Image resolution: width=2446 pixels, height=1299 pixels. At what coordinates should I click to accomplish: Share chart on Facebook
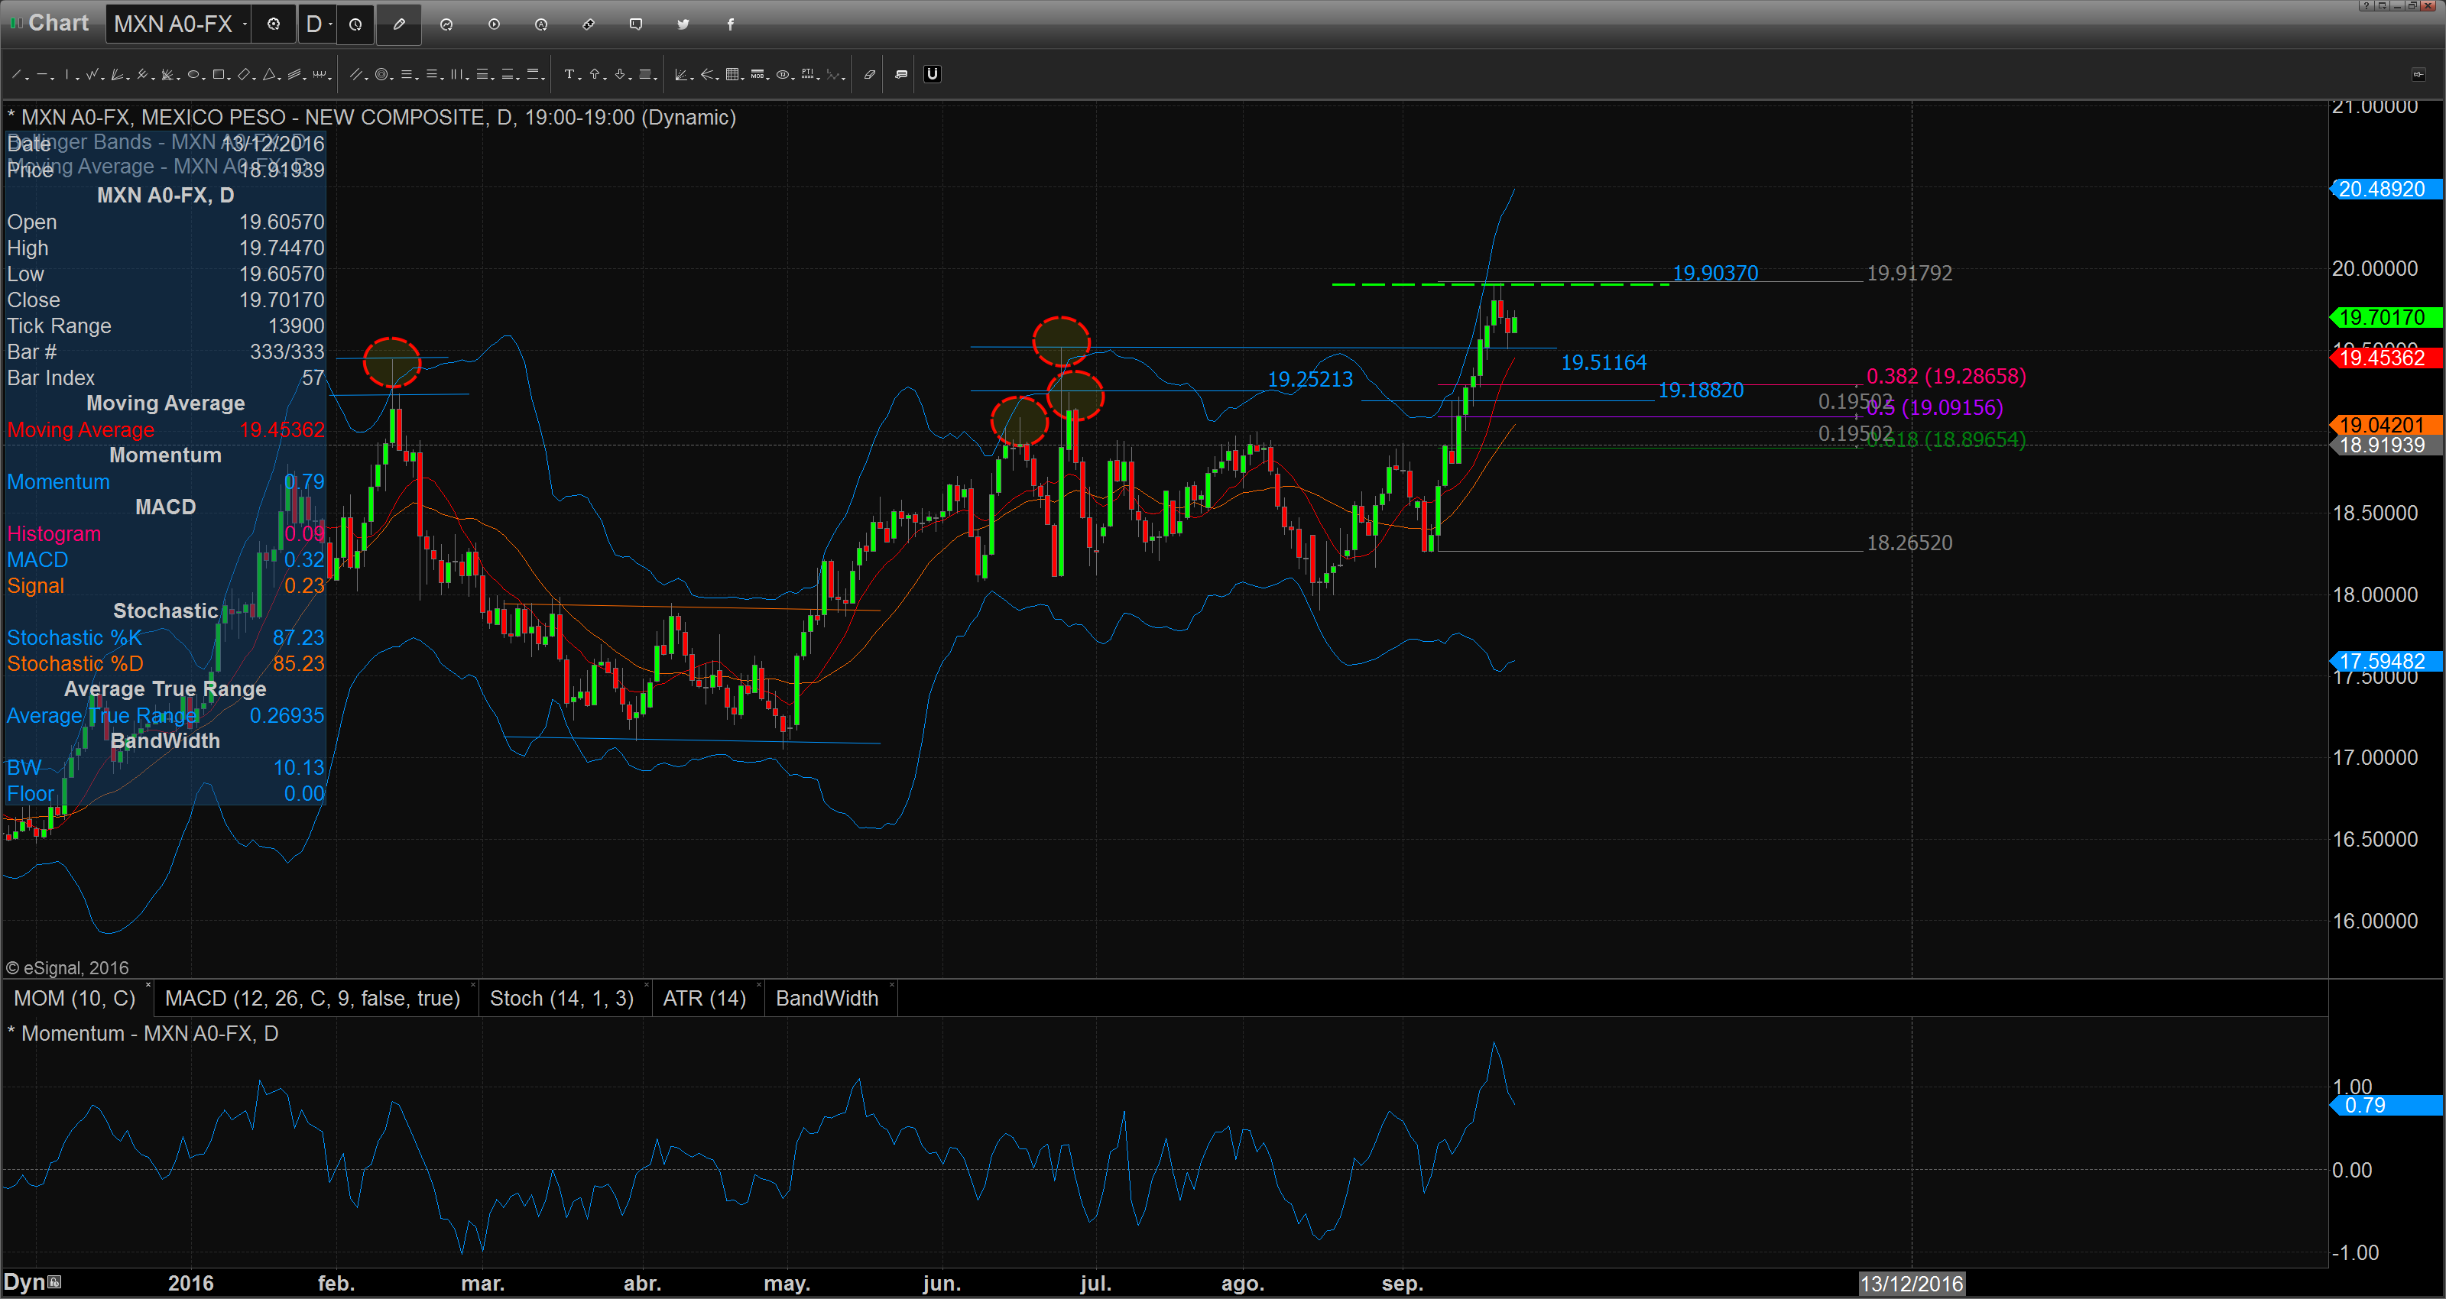[730, 24]
